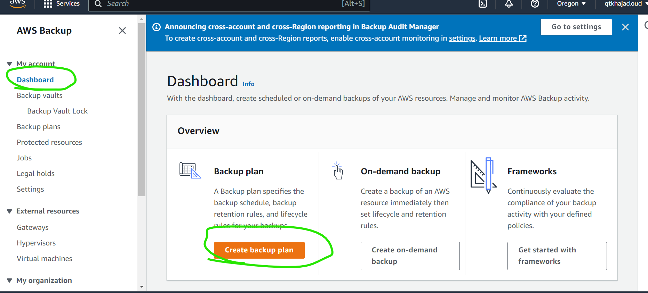Open Settings in the sidebar
The image size is (648, 293).
tap(30, 189)
